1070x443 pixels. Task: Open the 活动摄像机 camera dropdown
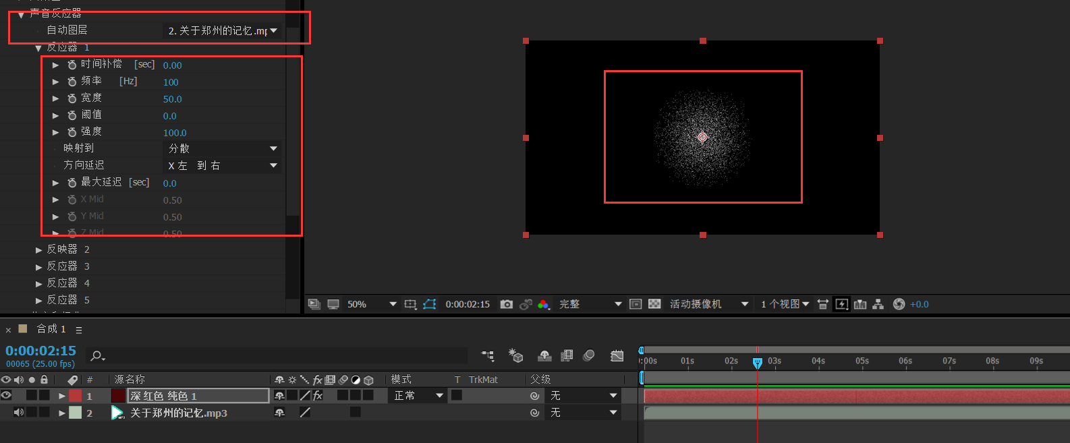(x=708, y=304)
